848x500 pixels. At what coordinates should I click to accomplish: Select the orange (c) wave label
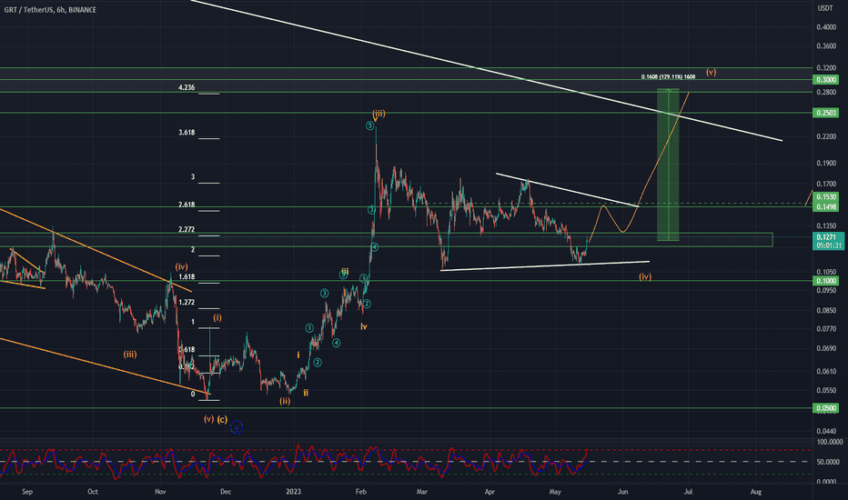pos(222,419)
